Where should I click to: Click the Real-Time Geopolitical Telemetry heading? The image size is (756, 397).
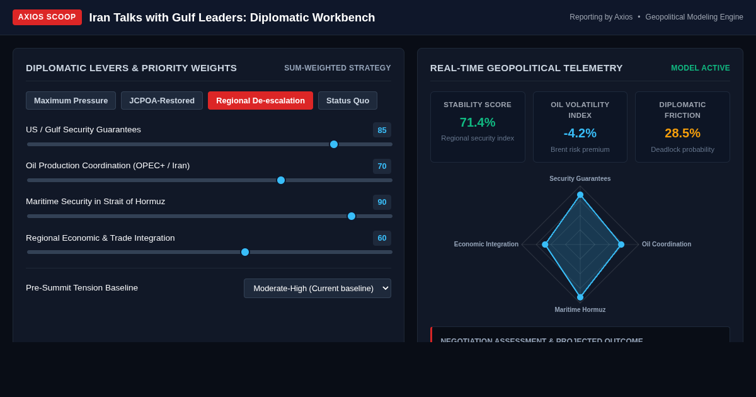tap(527, 68)
